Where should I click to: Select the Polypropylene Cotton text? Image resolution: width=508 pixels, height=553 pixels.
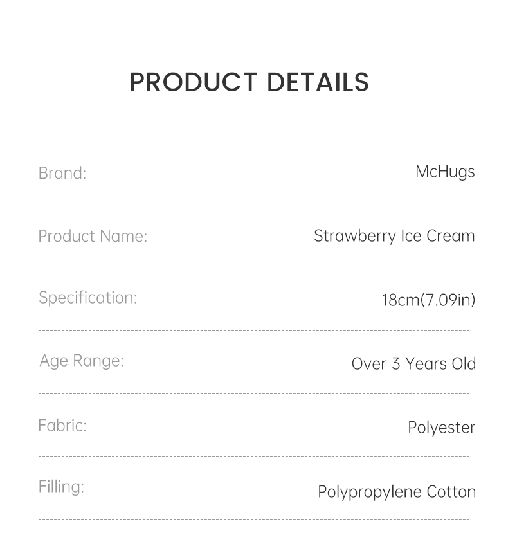point(397,492)
